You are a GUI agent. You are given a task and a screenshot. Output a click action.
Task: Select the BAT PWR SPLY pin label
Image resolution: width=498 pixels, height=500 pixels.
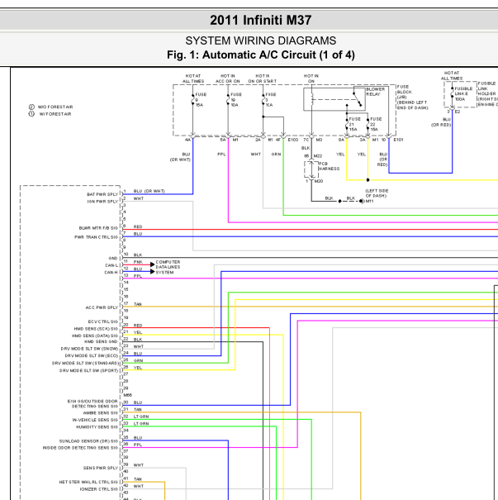coord(102,194)
